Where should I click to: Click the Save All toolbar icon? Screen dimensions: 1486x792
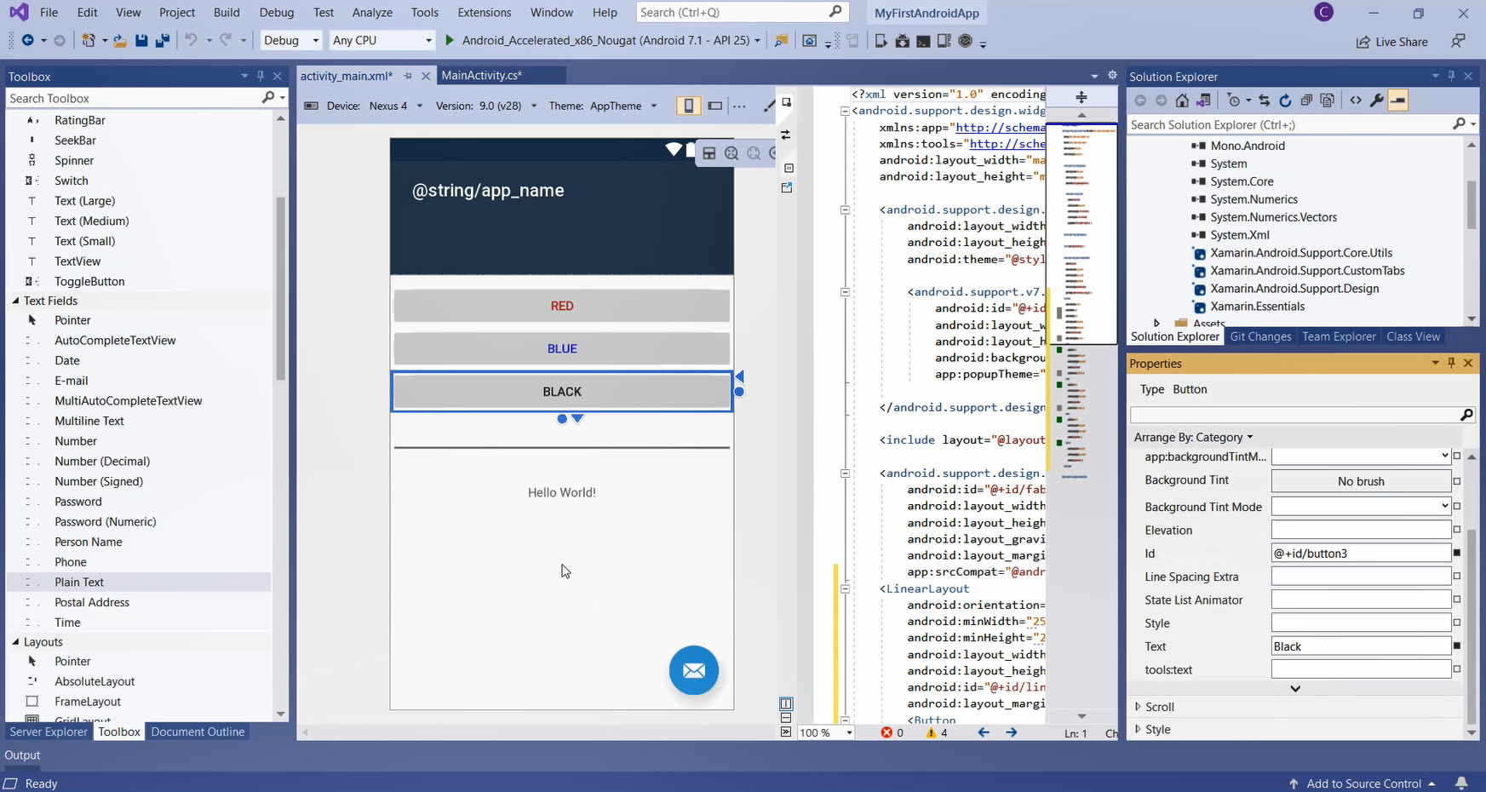coord(162,41)
